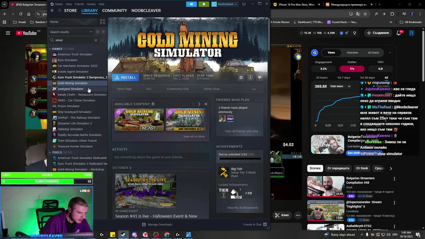Image resolution: width=425 pixels, height=239 pixels.
Task: Select Tabletop Simulator in the library list
Action: coord(70,129)
